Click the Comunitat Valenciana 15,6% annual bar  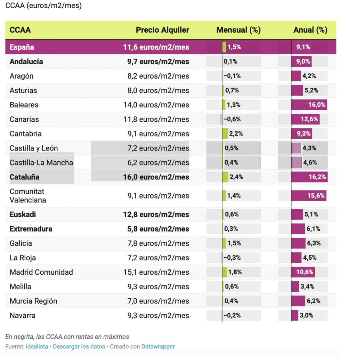309,196
